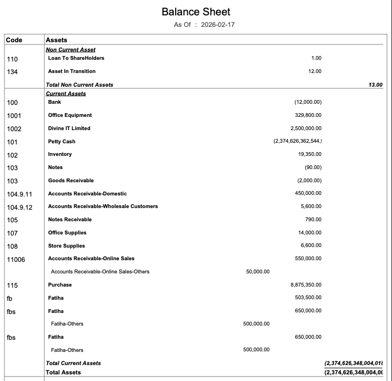Open Accounts Receivable-Domestic account
The height and width of the screenshot is (381, 392).
coord(87,194)
